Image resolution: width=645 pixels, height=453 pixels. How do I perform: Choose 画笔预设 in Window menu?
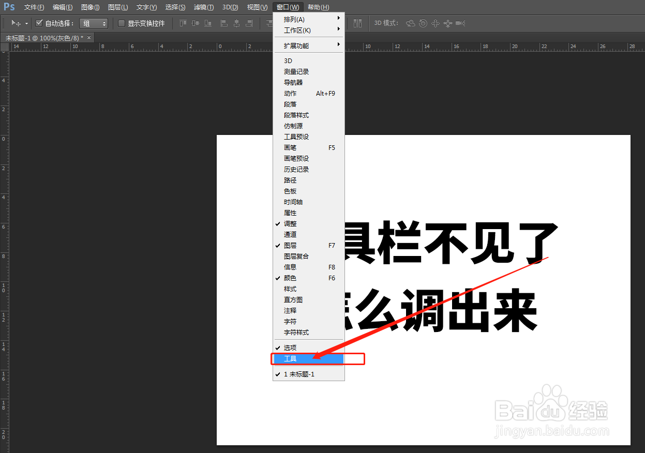(309, 159)
